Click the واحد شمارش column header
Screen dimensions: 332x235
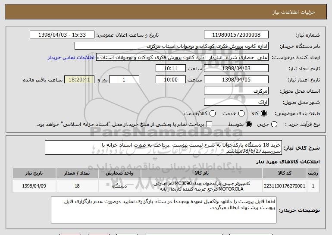tap(119, 173)
